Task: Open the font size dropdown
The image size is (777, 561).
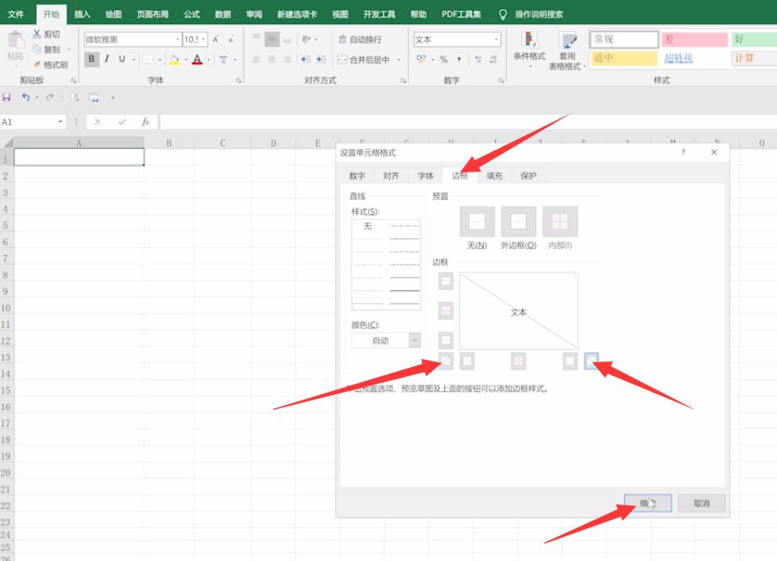Action: pos(203,39)
